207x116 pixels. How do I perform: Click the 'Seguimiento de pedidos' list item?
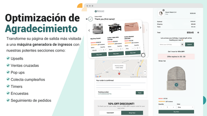click(x=31, y=100)
